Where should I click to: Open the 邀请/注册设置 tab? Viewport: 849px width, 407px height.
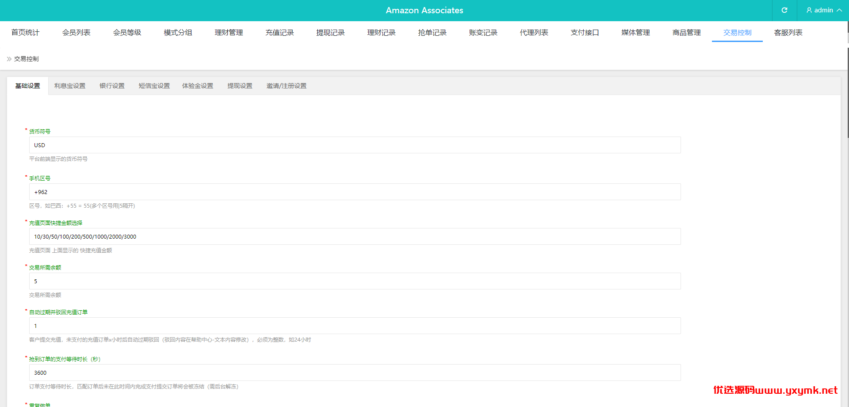click(x=287, y=86)
